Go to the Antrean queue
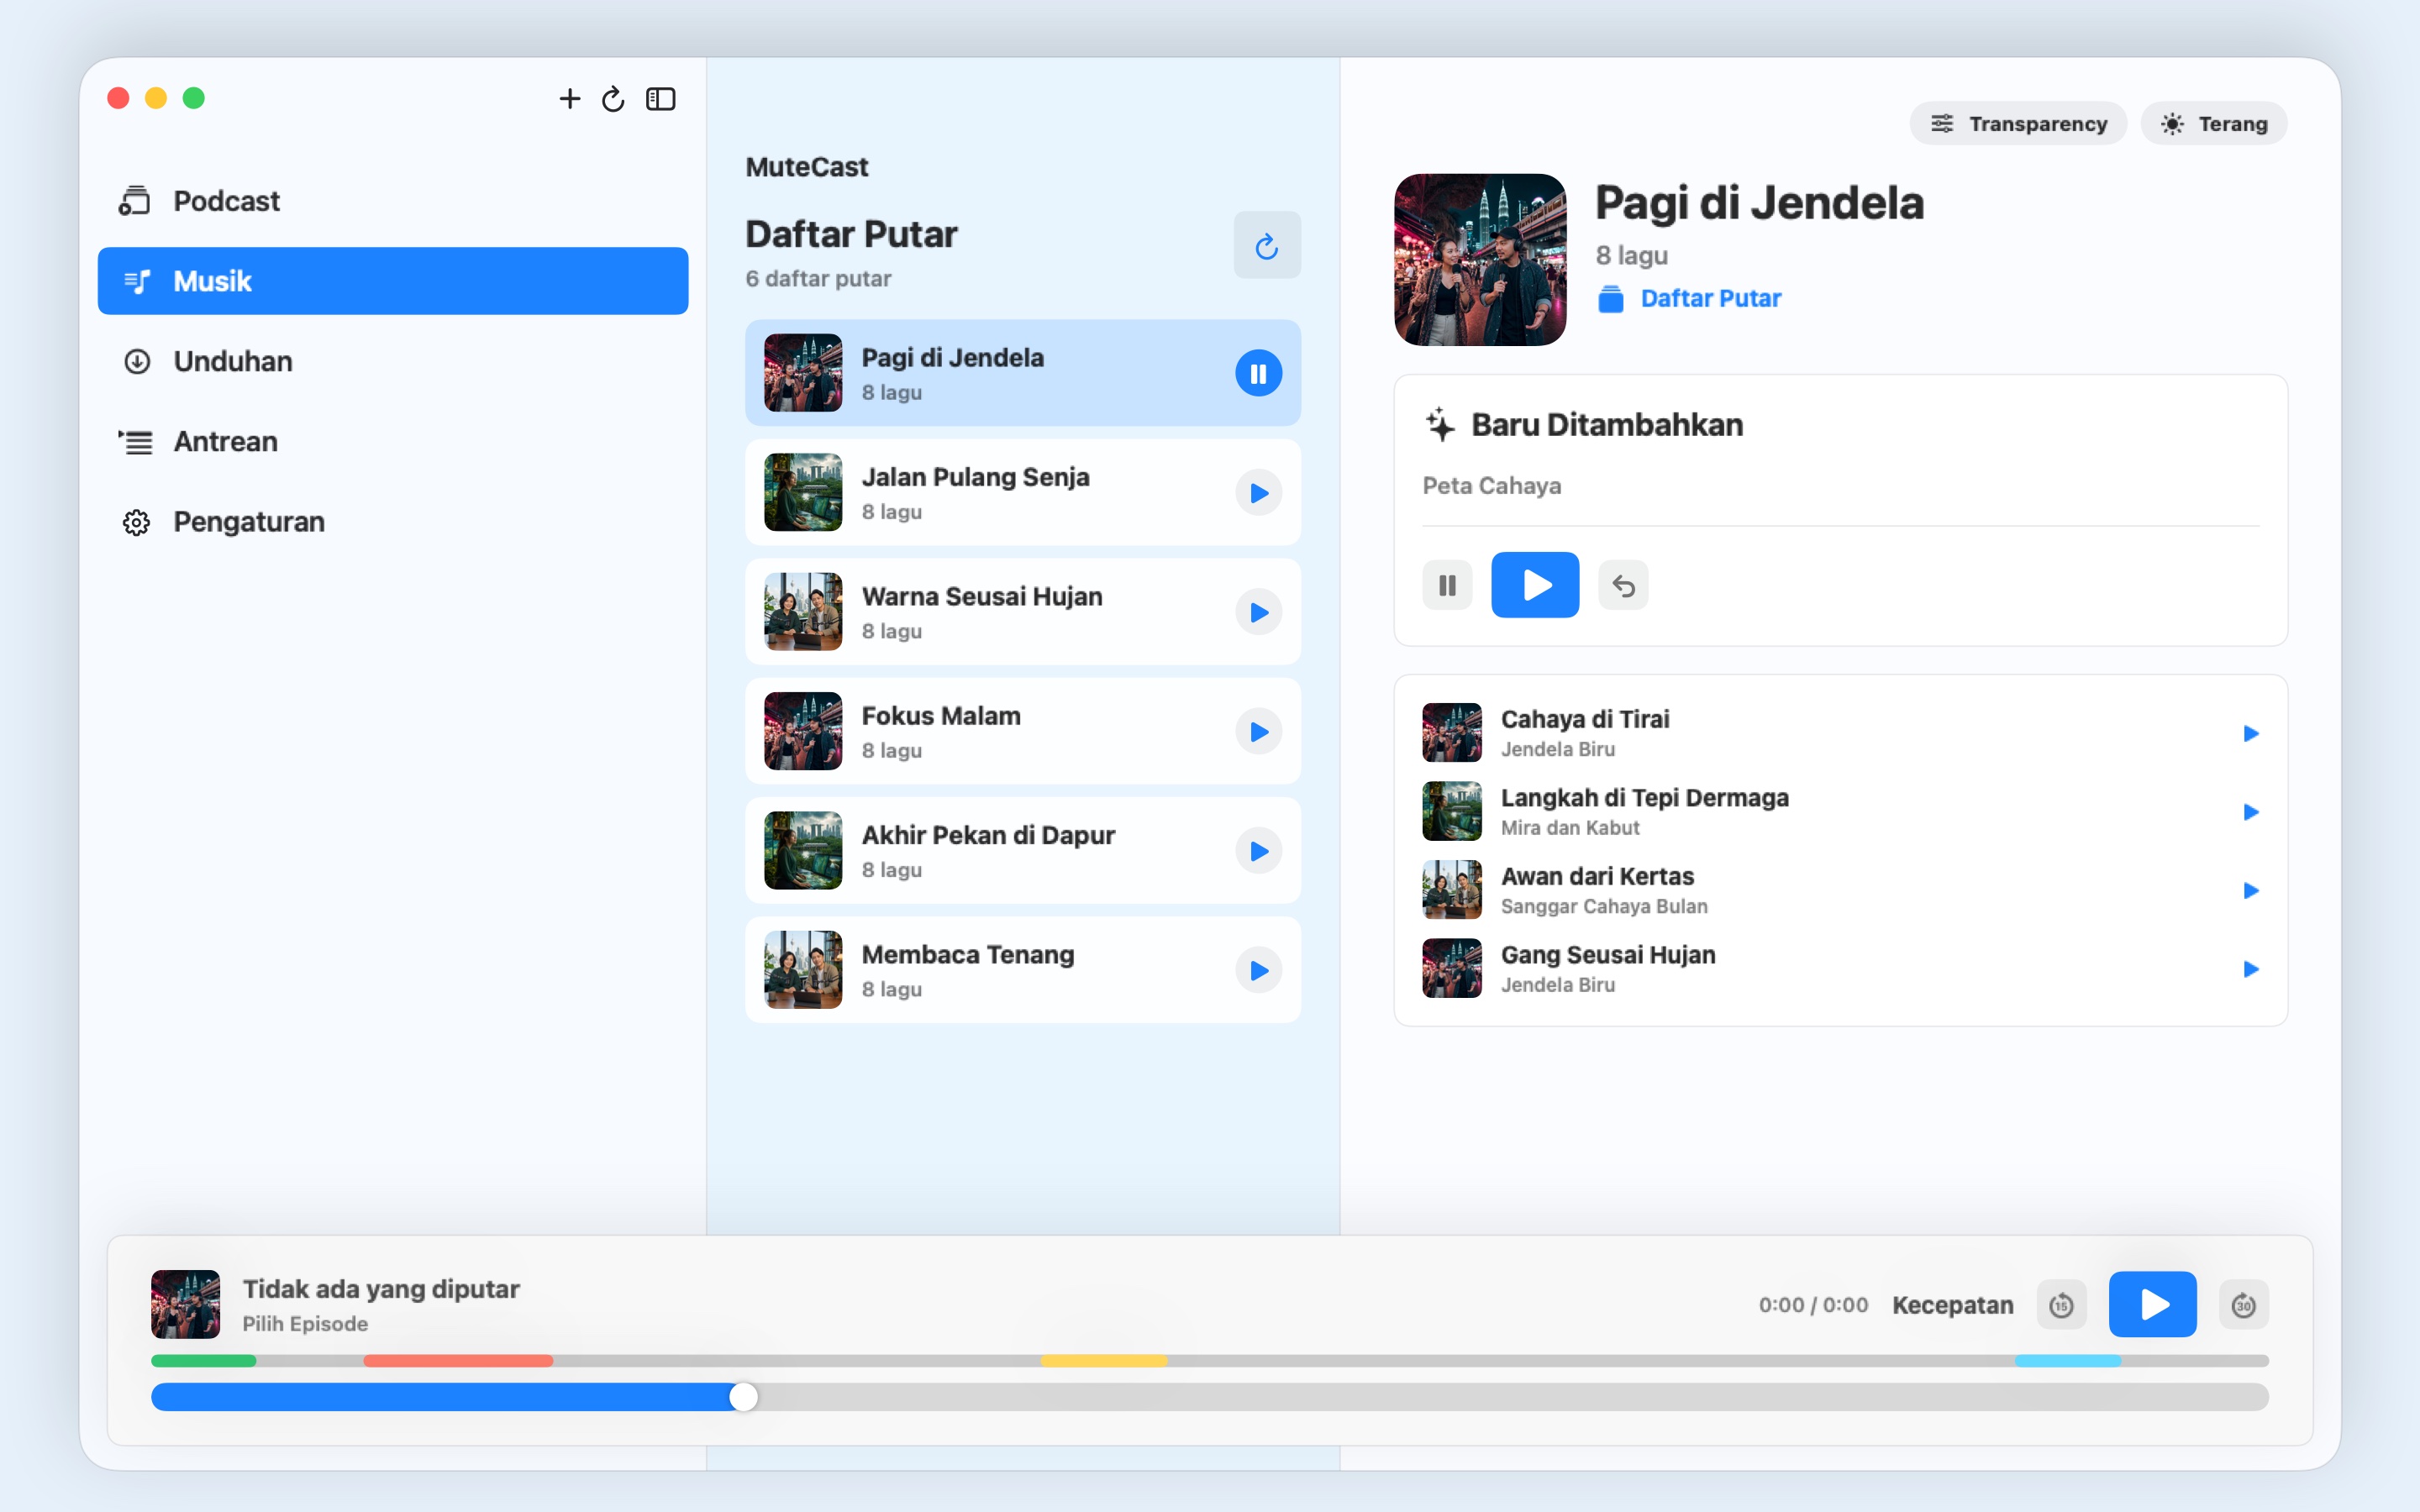This screenshot has height=1512, width=2420. point(393,441)
